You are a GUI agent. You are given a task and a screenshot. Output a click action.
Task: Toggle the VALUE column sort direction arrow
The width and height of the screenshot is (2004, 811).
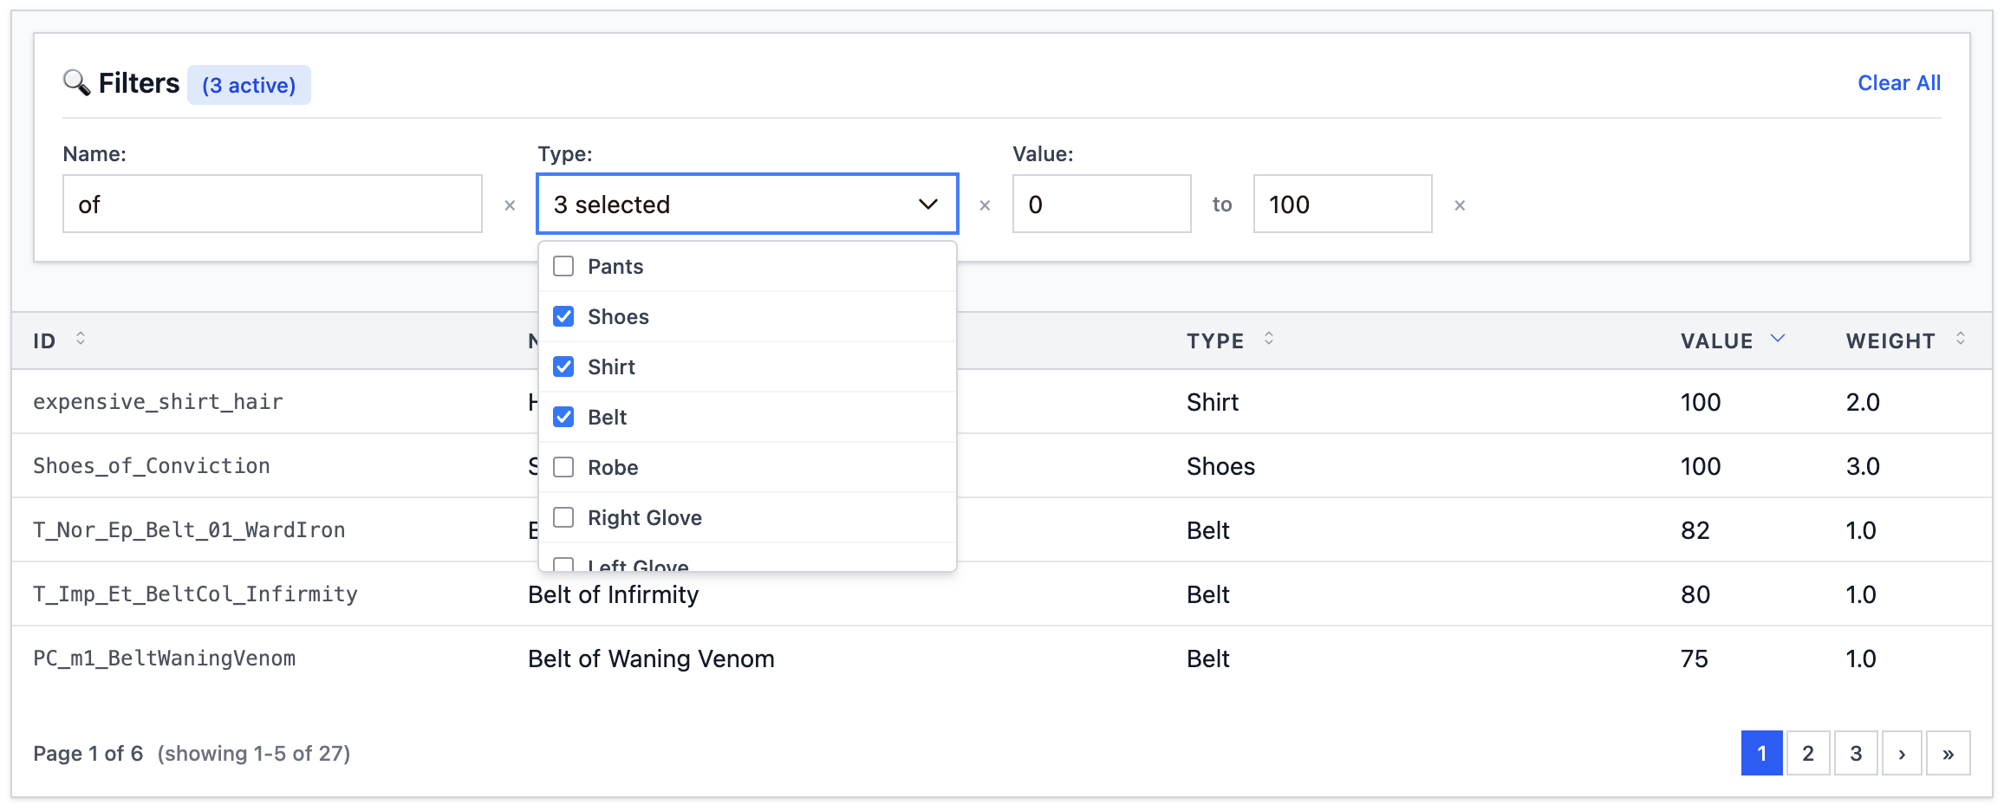[x=1779, y=338]
